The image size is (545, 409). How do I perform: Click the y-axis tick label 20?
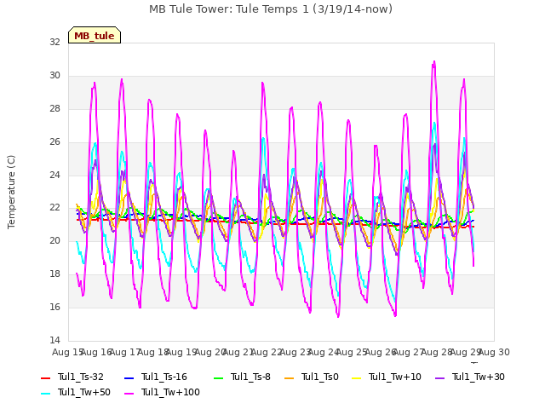point(54,240)
